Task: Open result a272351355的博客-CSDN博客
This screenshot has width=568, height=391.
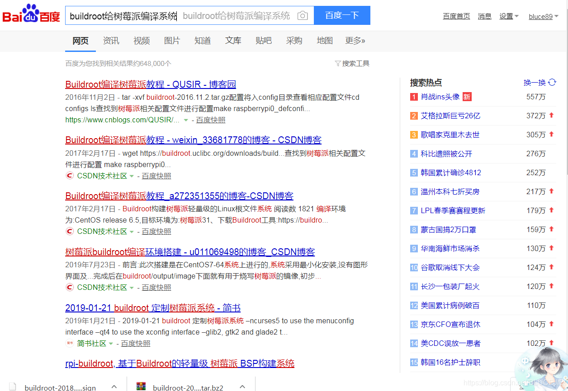Action: point(180,196)
